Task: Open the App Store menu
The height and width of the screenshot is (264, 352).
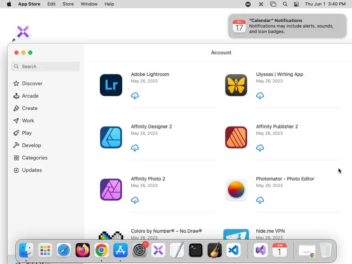Action: (x=29, y=4)
